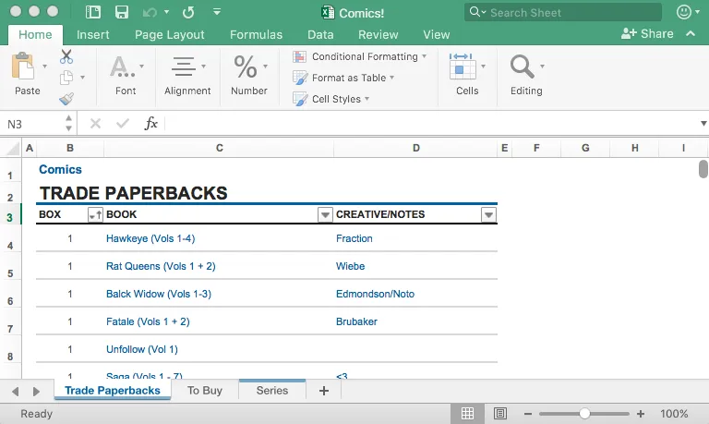This screenshot has width=709, height=424.
Task: Redo the last action
Action: (x=188, y=12)
